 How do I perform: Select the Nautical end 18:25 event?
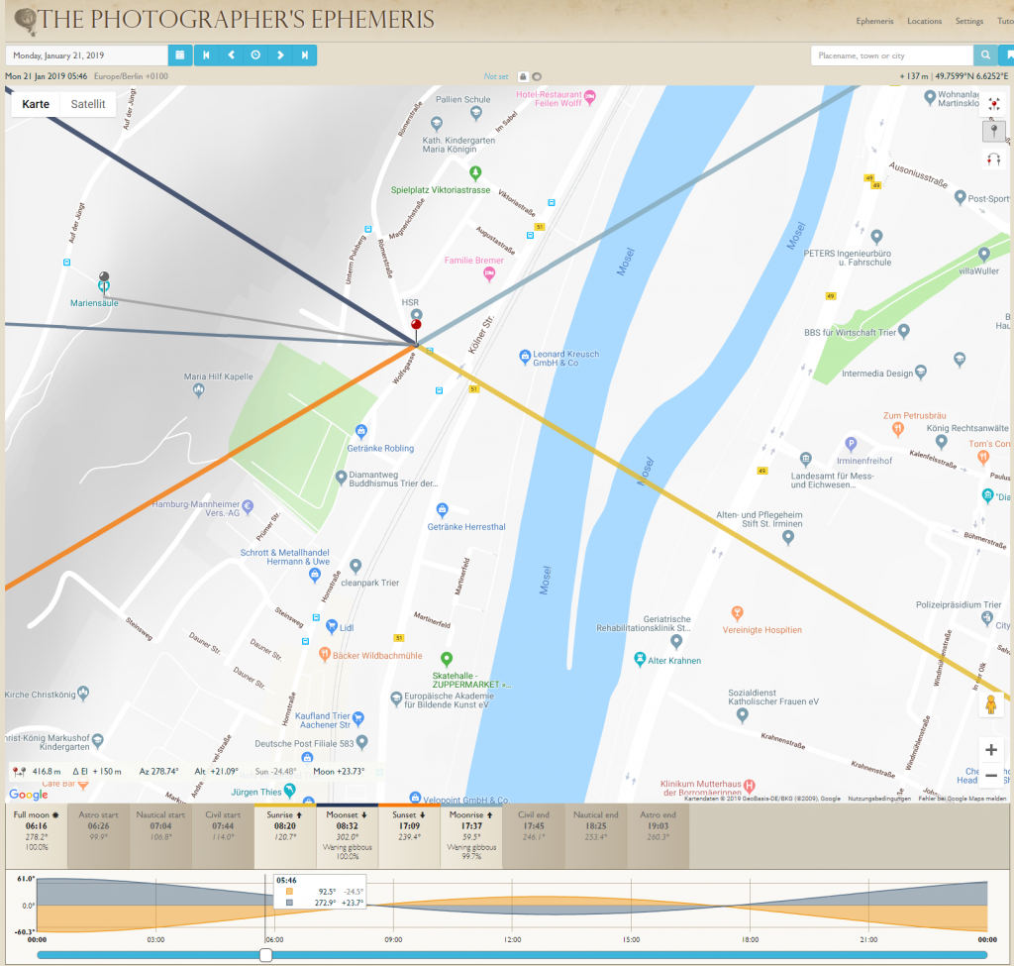pyautogui.click(x=595, y=836)
